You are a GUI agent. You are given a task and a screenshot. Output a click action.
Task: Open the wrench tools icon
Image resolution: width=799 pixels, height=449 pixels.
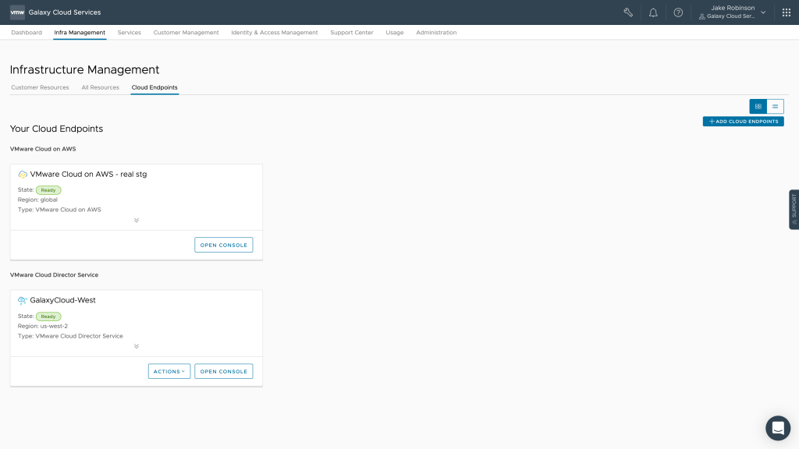point(628,12)
